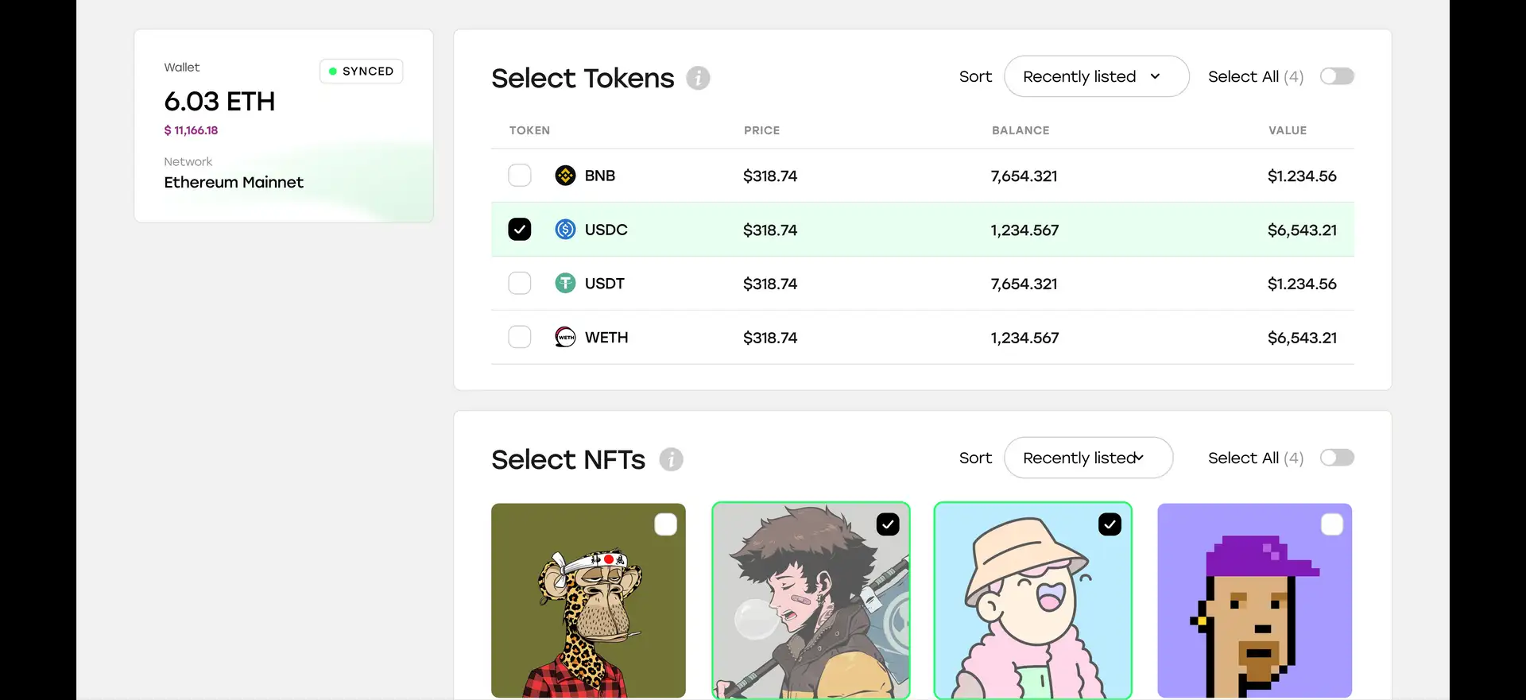Check the BNB token checkbox
This screenshot has height=700, width=1526.
point(520,176)
